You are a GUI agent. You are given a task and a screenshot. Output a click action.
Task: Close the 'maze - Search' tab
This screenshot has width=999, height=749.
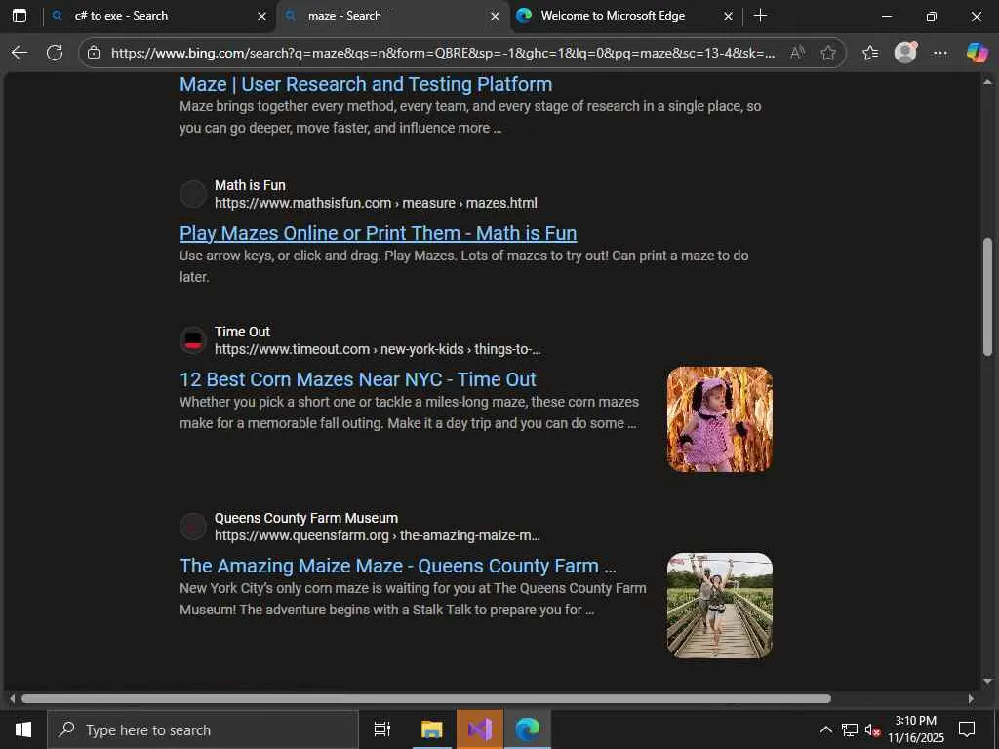pyautogui.click(x=495, y=17)
